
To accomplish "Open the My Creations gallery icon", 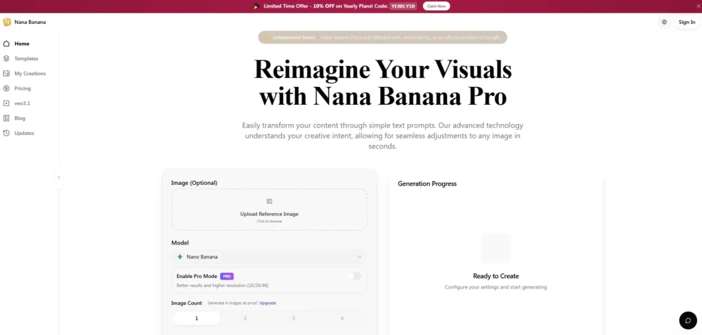I will click(x=6, y=73).
